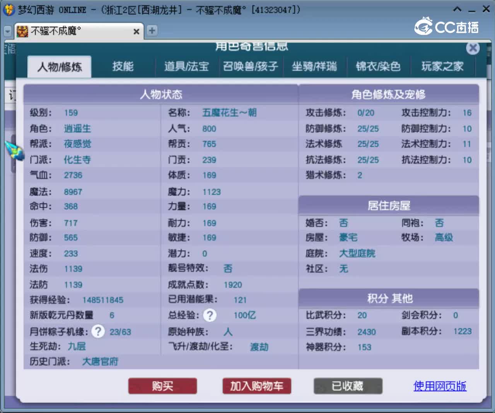Click the 历史门派 value 大唐官府
Viewport: 495px width, 413px height.
pos(100,362)
